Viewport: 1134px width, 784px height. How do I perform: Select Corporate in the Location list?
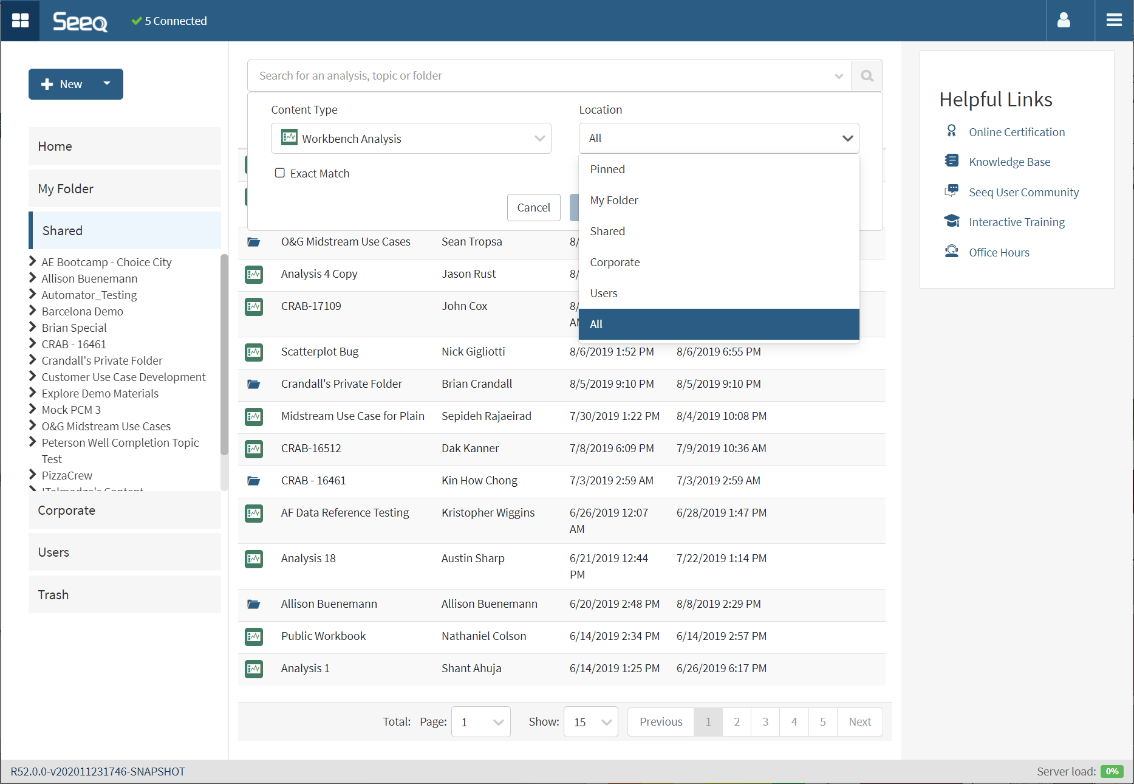coord(615,263)
